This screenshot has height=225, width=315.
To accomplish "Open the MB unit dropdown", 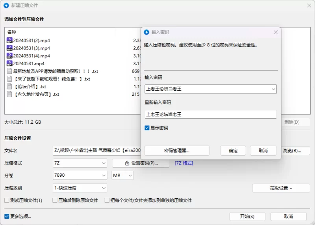I will pos(122,176).
